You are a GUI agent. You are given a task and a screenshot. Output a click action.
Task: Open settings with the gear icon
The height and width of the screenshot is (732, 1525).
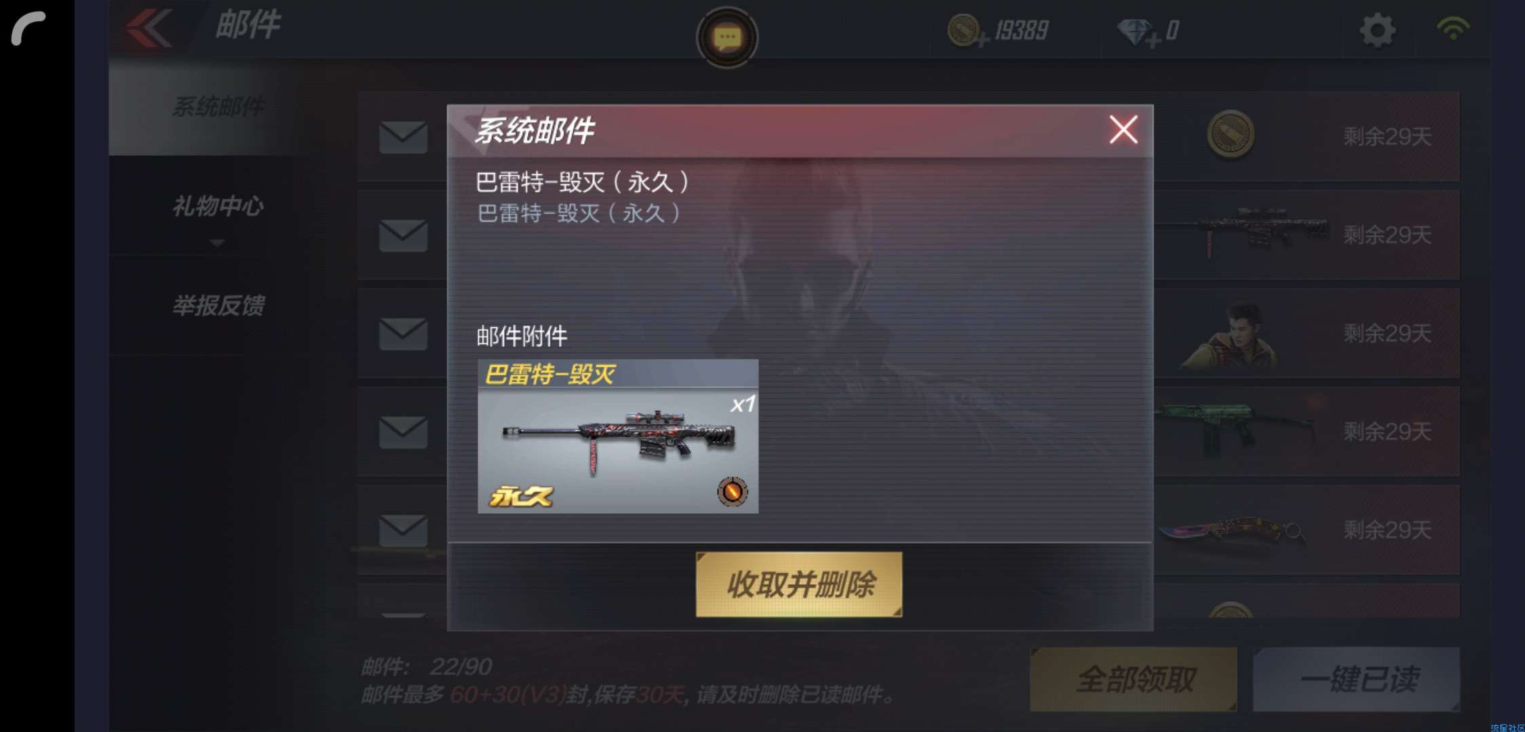pos(1378,30)
